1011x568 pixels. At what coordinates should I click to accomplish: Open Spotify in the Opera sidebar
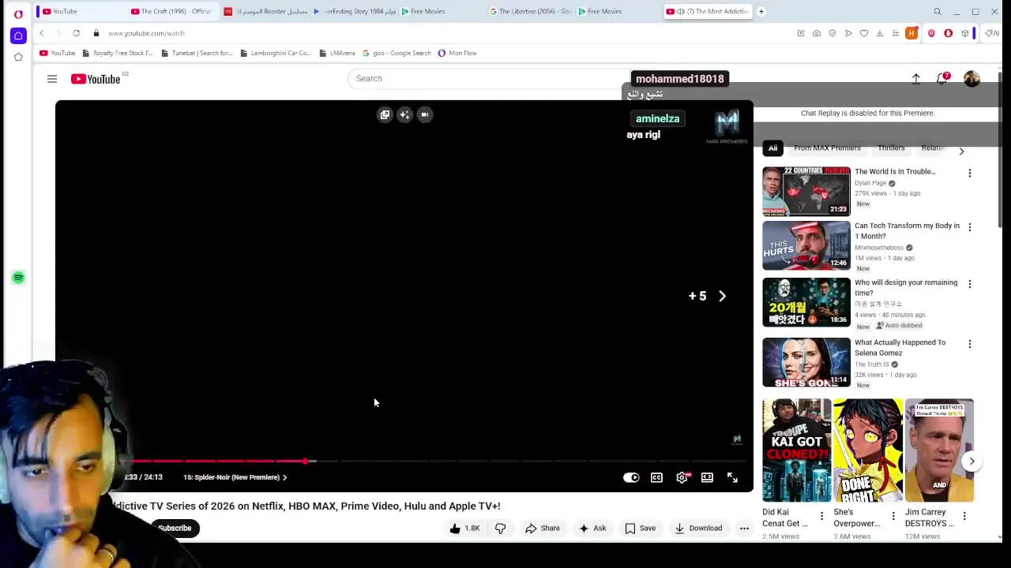18,278
